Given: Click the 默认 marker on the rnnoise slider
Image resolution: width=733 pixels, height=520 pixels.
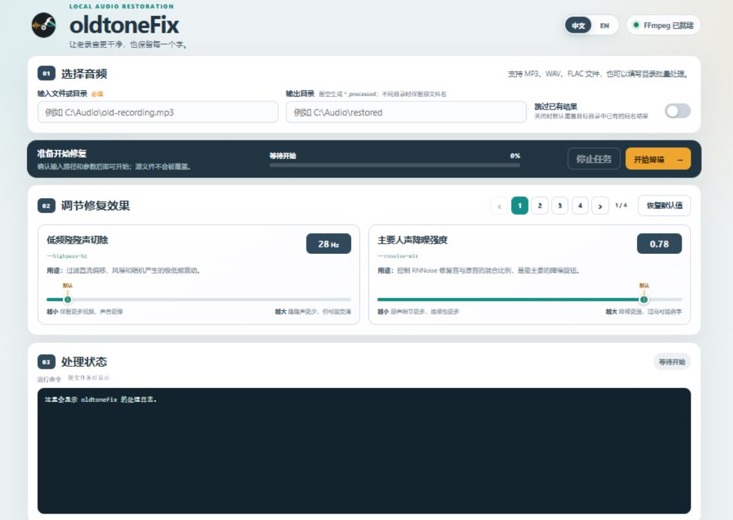Looking at the screenshot, I should (644, 285).
